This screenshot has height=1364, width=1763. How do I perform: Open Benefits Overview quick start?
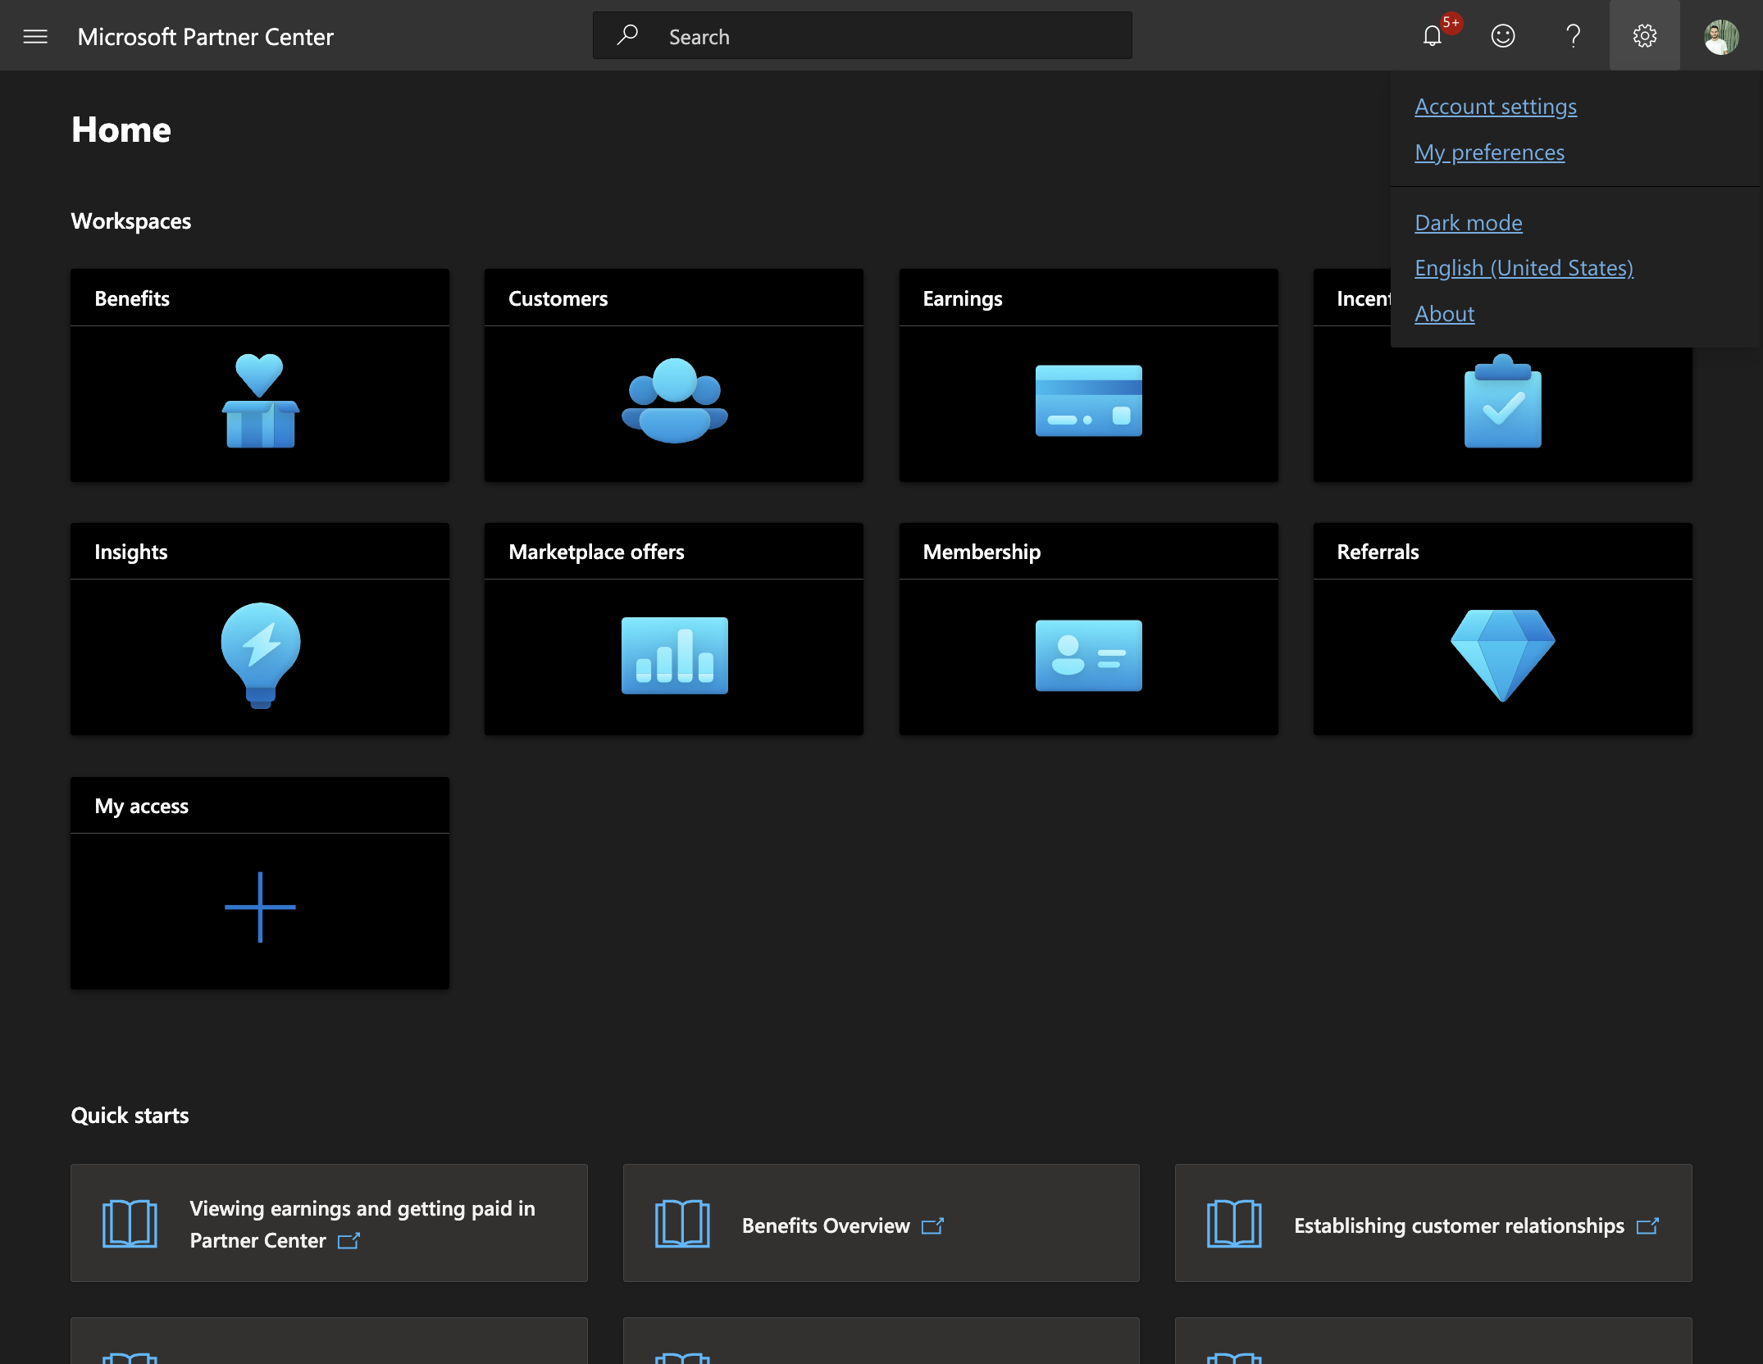tap(881, 1223)
